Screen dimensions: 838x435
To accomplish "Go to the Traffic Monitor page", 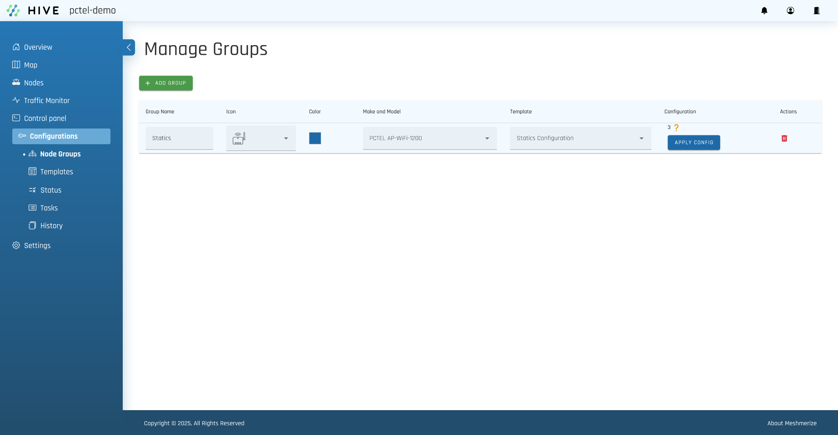I will pyautogui.click(x=46, y=100).
